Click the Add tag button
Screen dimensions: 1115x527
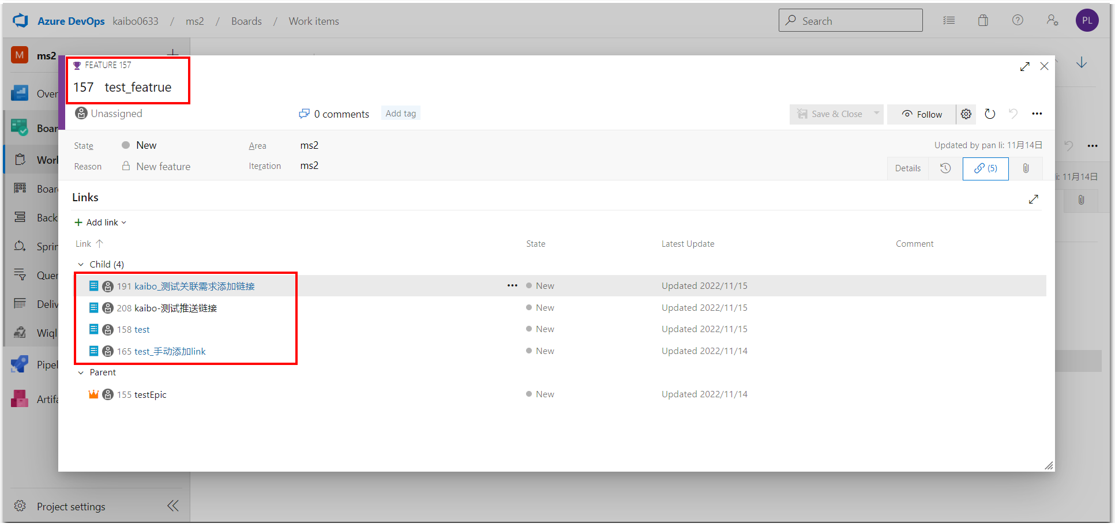pos(400,113)
